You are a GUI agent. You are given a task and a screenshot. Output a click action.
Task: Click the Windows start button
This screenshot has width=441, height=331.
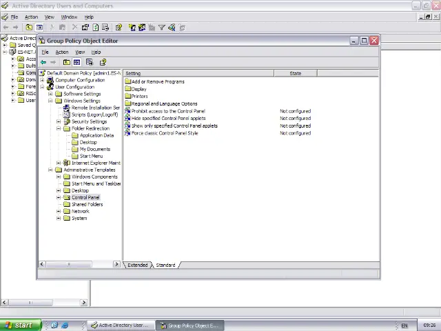[21, 325]
